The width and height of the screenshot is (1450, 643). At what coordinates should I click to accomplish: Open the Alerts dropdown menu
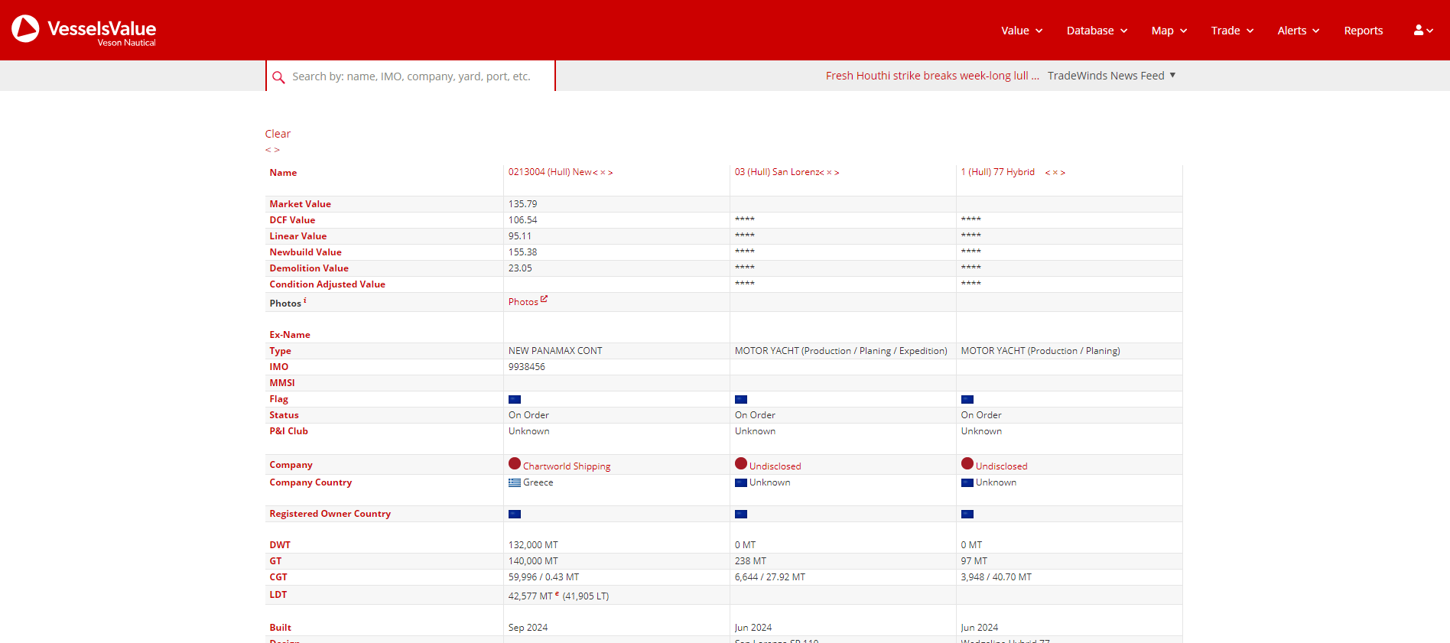[1298, 31]
